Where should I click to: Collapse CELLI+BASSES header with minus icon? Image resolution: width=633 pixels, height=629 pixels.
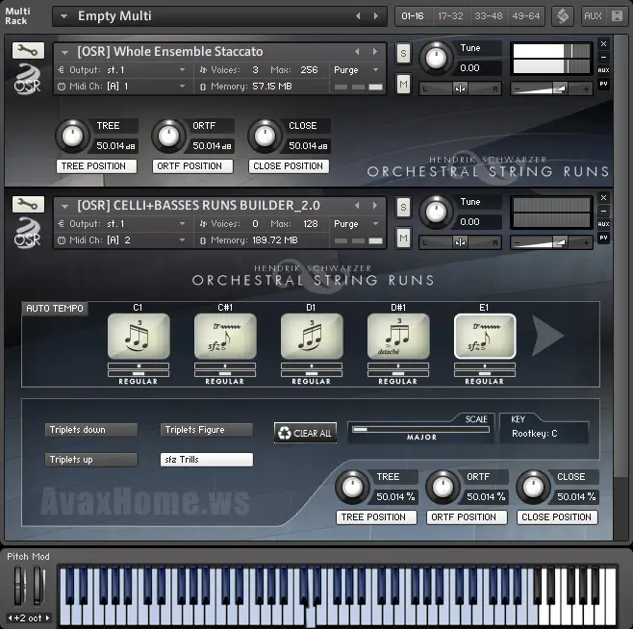pyautogui.click(x=603, y=211)
